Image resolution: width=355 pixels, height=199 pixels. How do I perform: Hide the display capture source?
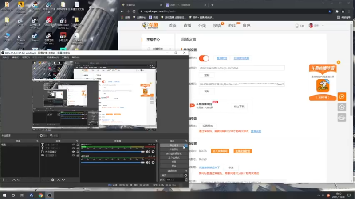(x=73, y=152)
